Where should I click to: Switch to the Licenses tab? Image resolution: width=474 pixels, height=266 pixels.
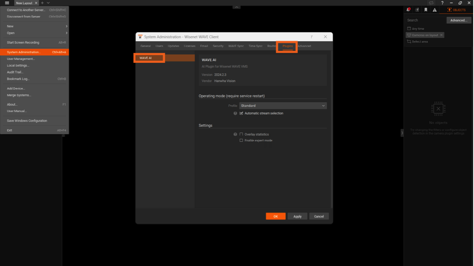point(189,46)
